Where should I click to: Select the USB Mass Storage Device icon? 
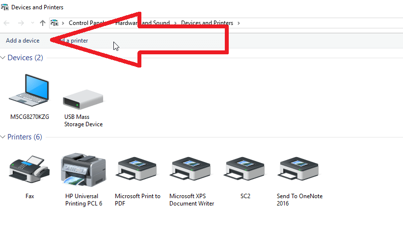[83, 99]
